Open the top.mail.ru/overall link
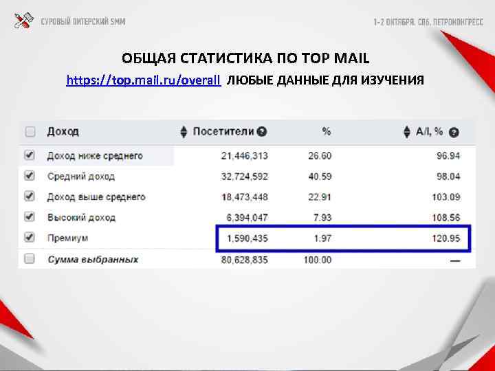Screen dimensions: 495x371 144,80
